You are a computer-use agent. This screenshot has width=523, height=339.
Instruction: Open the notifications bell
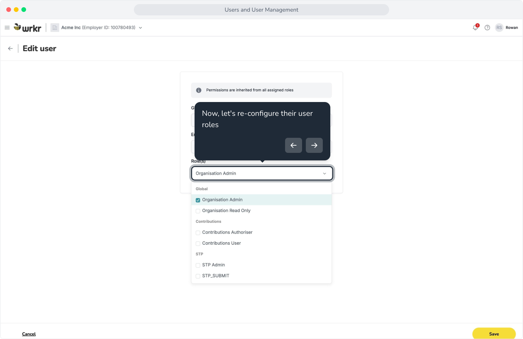475,28
